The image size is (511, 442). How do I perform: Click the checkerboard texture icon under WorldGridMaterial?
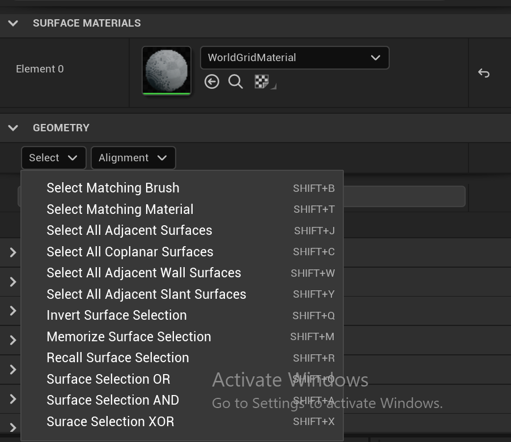[x=262, y=82]
